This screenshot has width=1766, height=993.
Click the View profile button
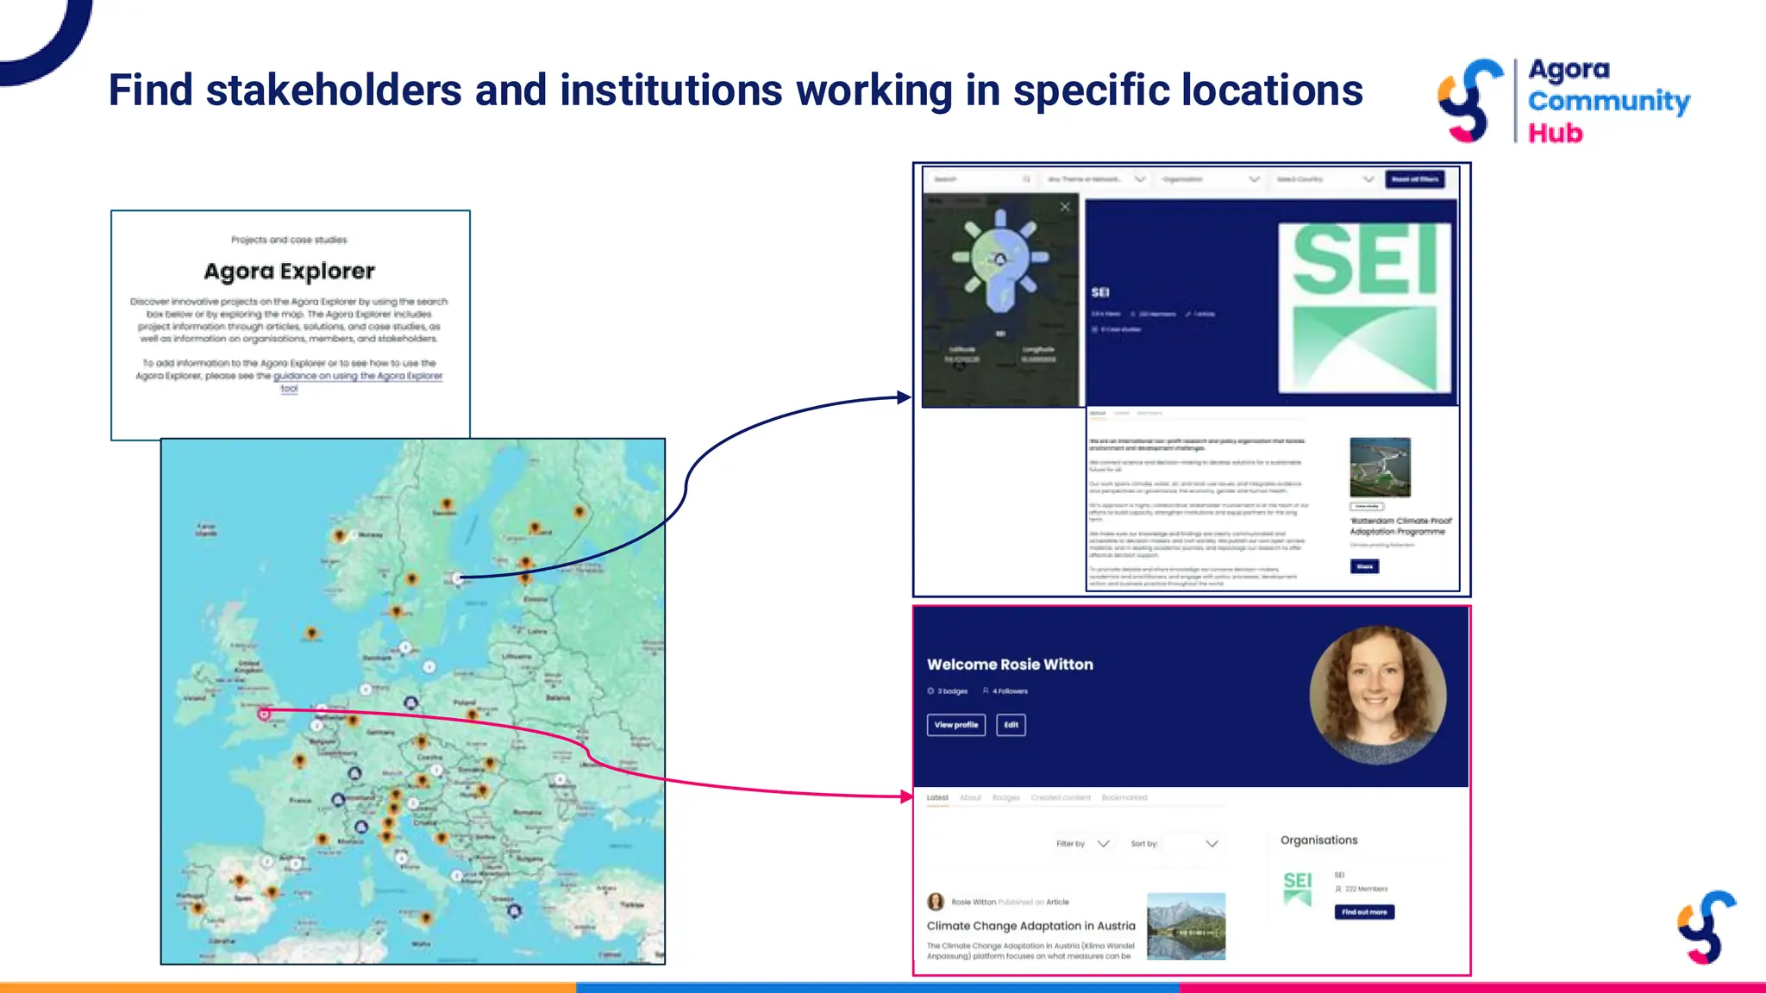[x=956, y=725]
